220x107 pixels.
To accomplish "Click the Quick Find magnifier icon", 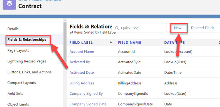I will (x=117, y=28).
